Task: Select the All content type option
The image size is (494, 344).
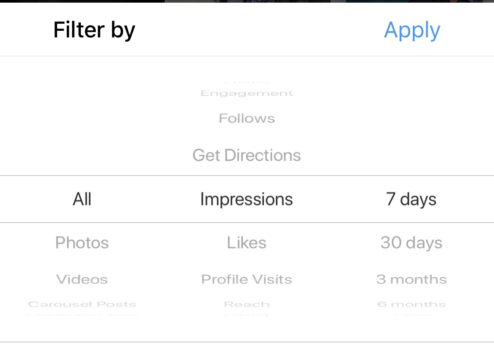Action: pos(82,199)
